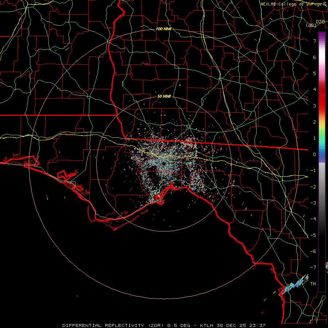The width and height of the screenshot is (328, 328).
Task: Click the "6" value on the color scale
Action: [315, 57]
